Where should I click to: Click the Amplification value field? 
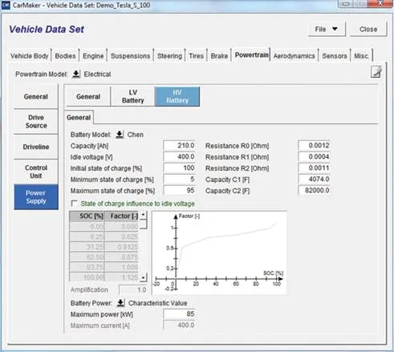coord(133,289)
